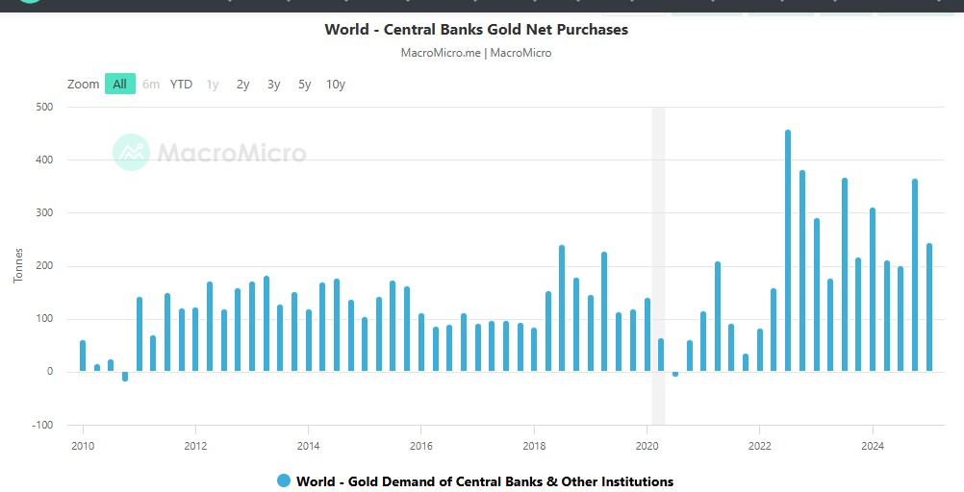Click the 2018 x-axis label
This screenshot has width=964, height=492.
point(534,446)
